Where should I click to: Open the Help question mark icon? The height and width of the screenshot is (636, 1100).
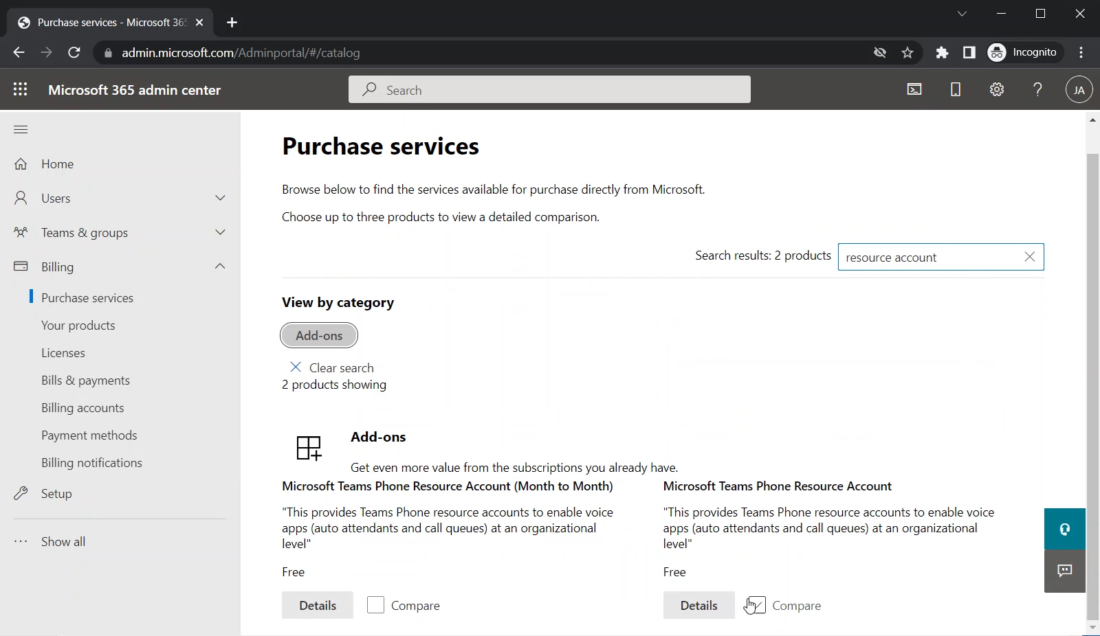pos(1038,89)
